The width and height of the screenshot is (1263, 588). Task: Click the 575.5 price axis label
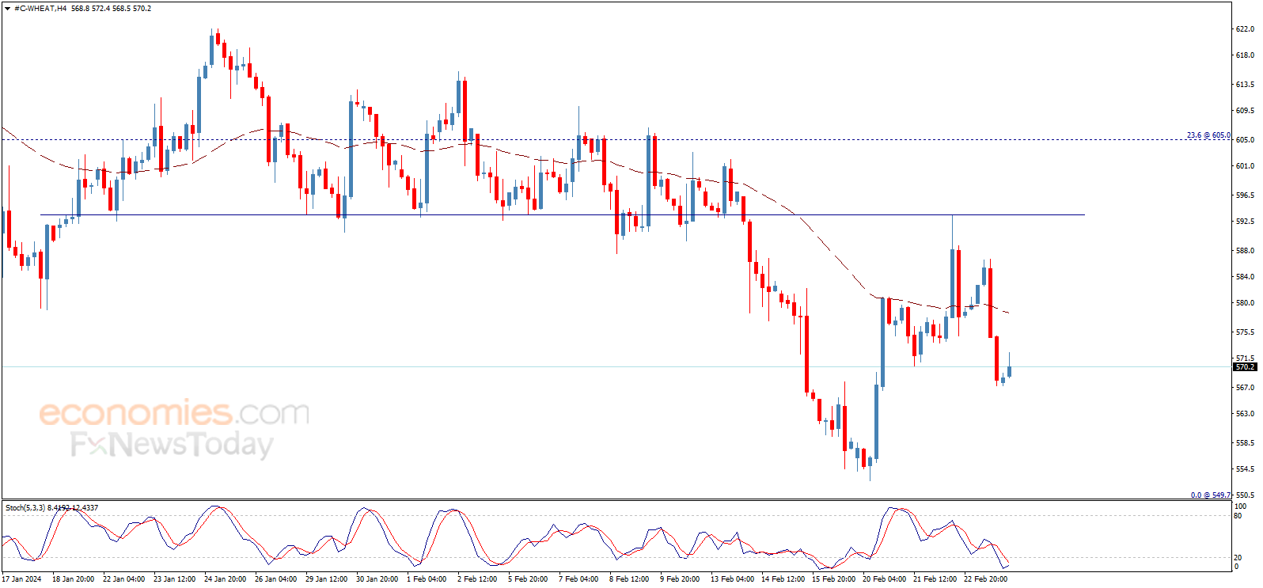(1245, 332)
